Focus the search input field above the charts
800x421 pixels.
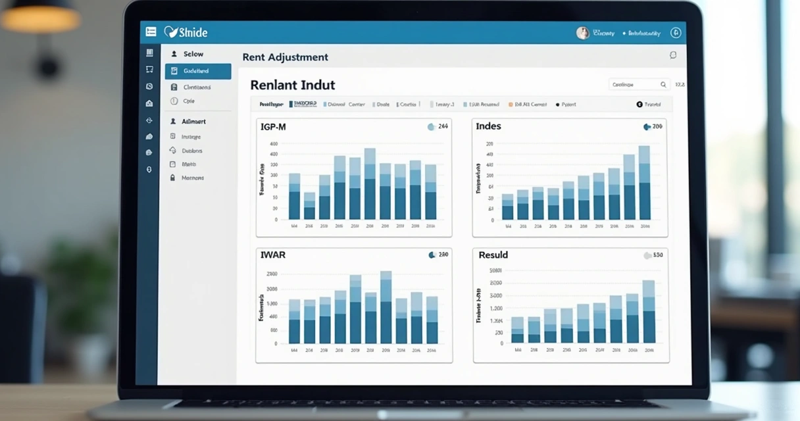click(638, 84)
